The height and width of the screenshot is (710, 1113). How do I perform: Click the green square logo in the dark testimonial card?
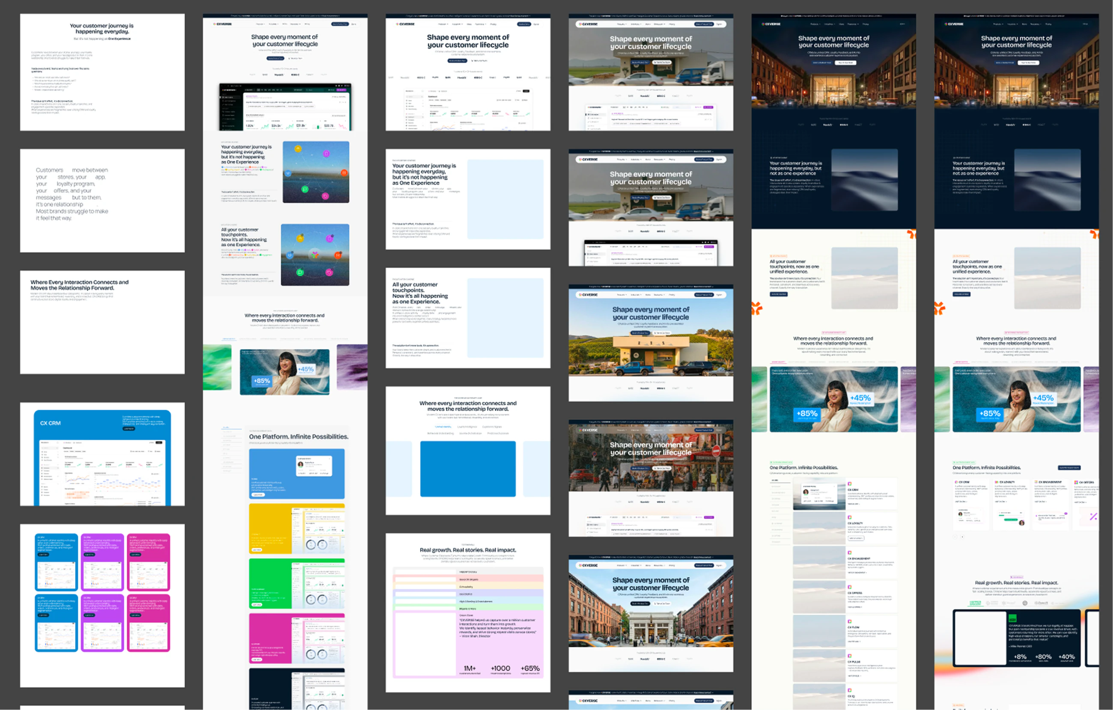tap(1012, 618)
